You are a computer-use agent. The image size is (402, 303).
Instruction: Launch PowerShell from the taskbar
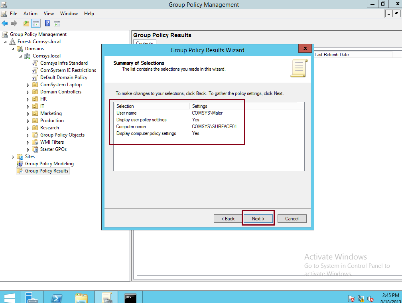(x=57, y=298)
